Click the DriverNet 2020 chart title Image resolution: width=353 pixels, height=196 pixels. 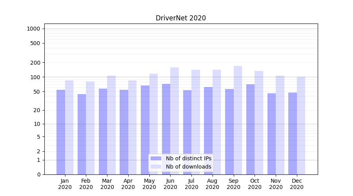pyautogui.click(x=181, y=18)
